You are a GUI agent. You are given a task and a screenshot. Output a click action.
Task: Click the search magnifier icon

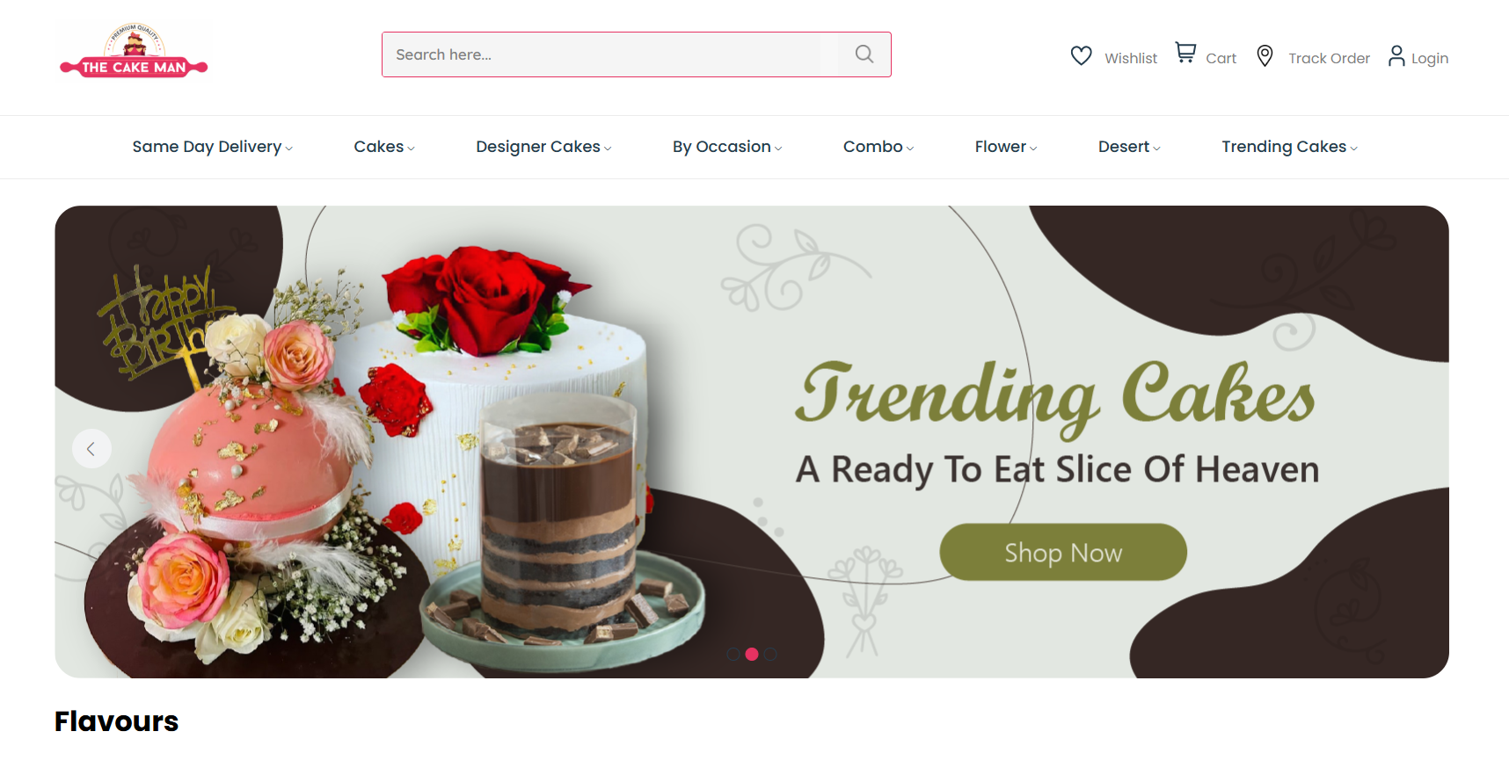click(864, 54)
